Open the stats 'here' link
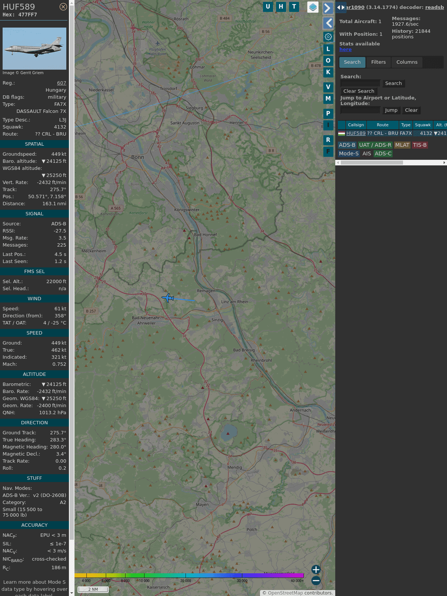The image size is (447, 596). 345,50
